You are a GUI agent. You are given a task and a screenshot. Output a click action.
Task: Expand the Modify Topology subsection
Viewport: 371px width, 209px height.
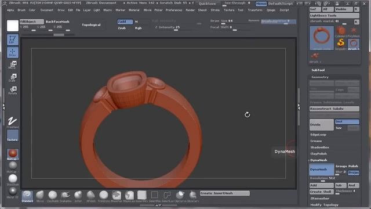pos(325,205)
